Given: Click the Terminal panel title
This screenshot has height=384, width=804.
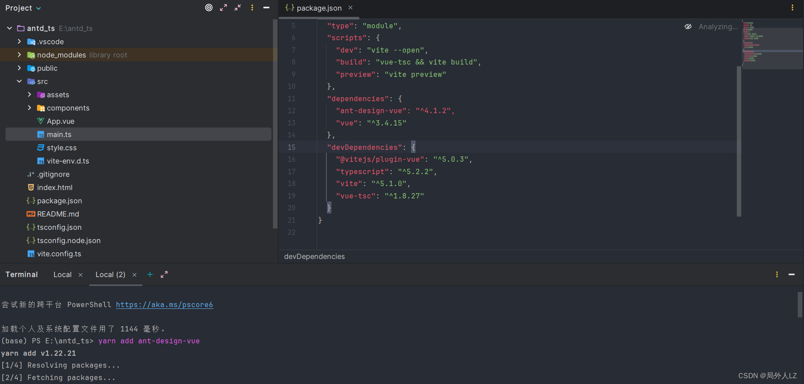Looking at the screenshot, I should [22, 274].
